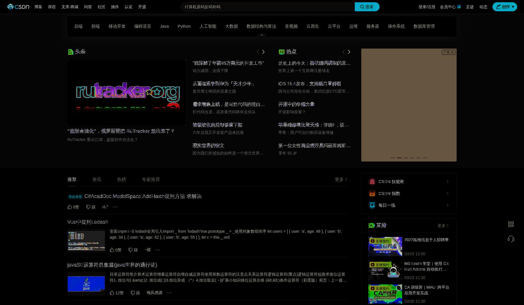Viewport: 524px width, 305px height.
Task: Dislike the Vue中使用Lodash post
Action: tap(133, 250)
